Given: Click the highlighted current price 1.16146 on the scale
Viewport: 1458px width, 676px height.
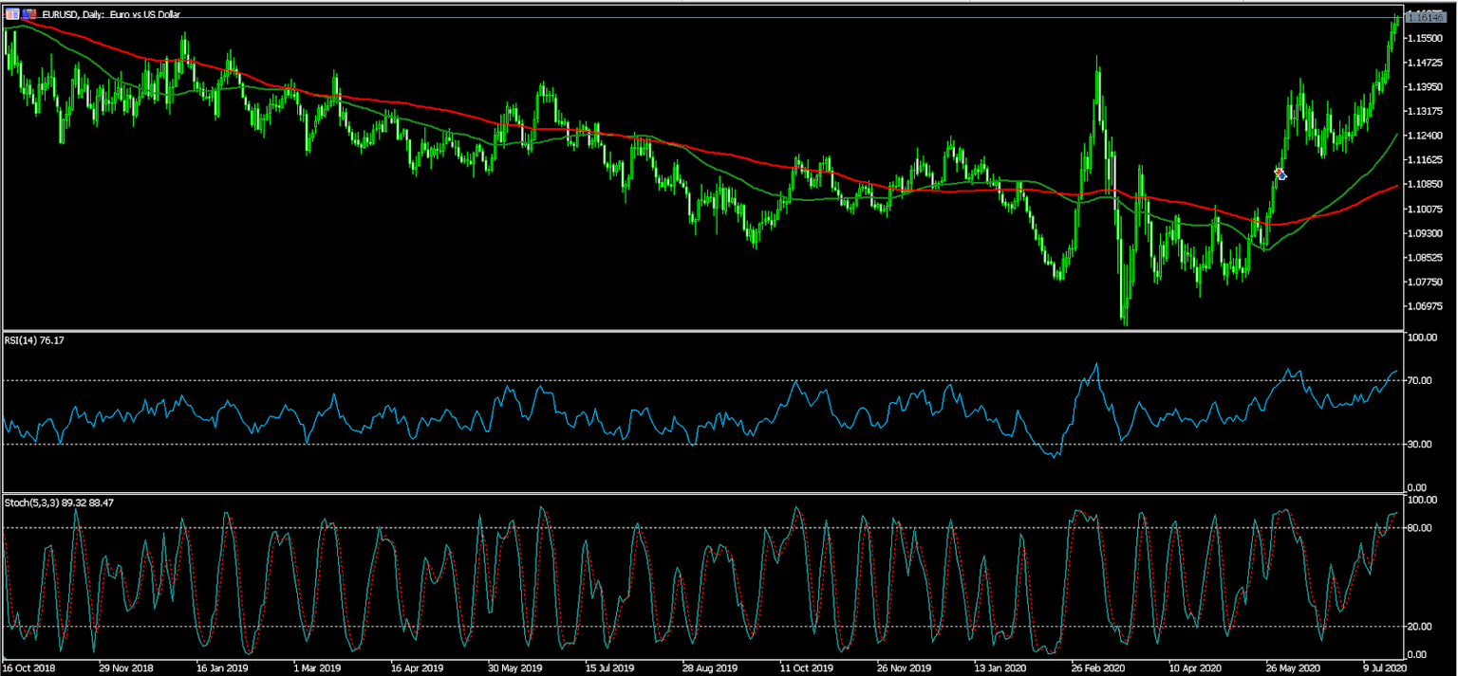Looking at the screenshot, I should click(1429, 15).
